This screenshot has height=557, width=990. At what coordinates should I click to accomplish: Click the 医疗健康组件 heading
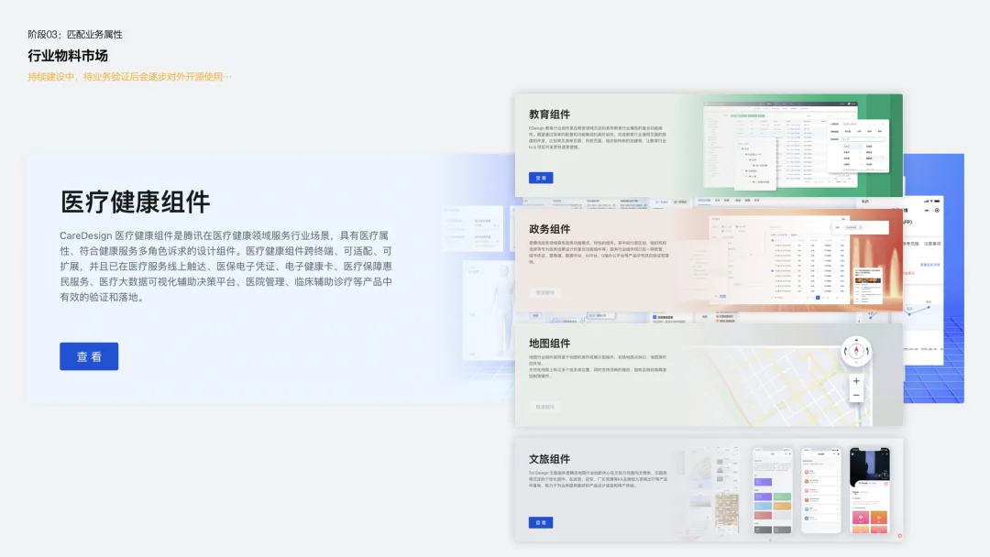[135, 202]
